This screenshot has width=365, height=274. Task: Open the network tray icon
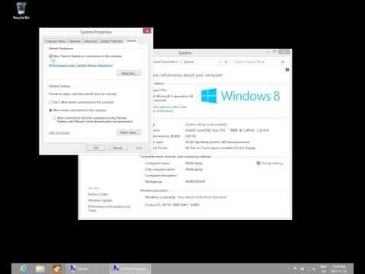308,269
